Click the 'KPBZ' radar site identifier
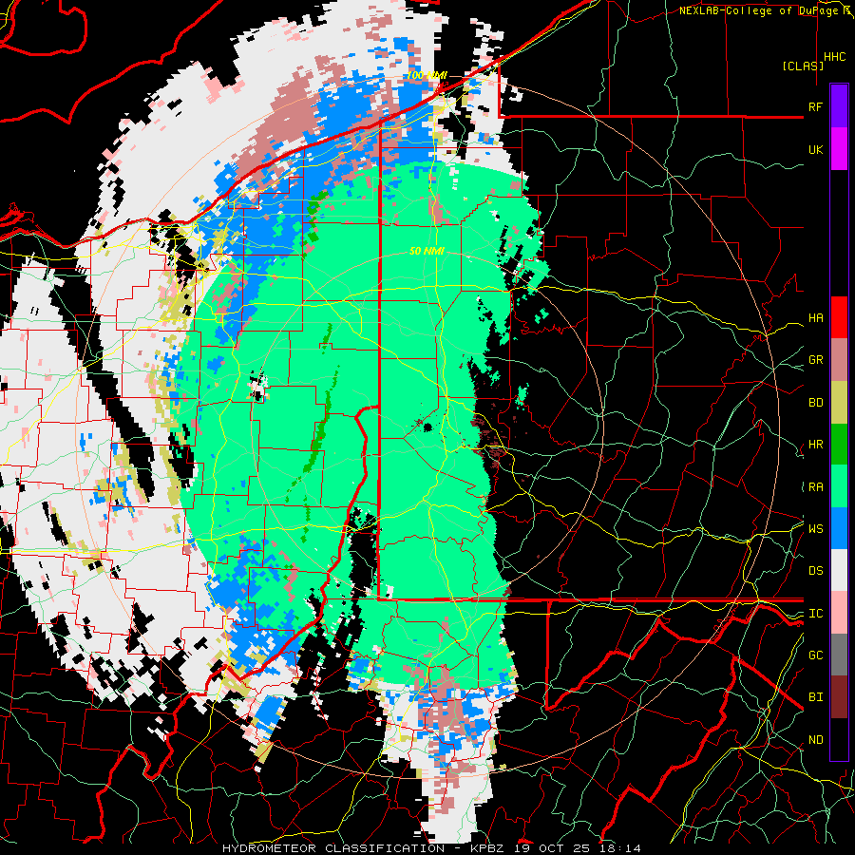This screenshot has width=855, height=855. [x=487, y=848]
